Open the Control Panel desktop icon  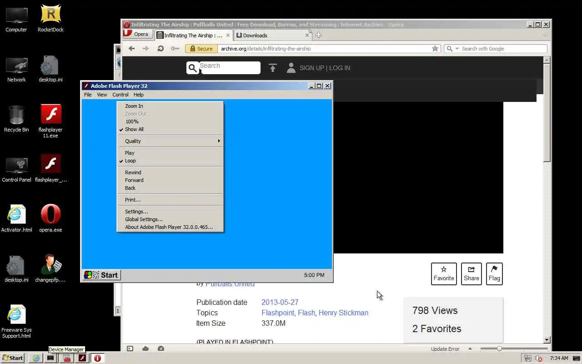click(x=16, y=169)
